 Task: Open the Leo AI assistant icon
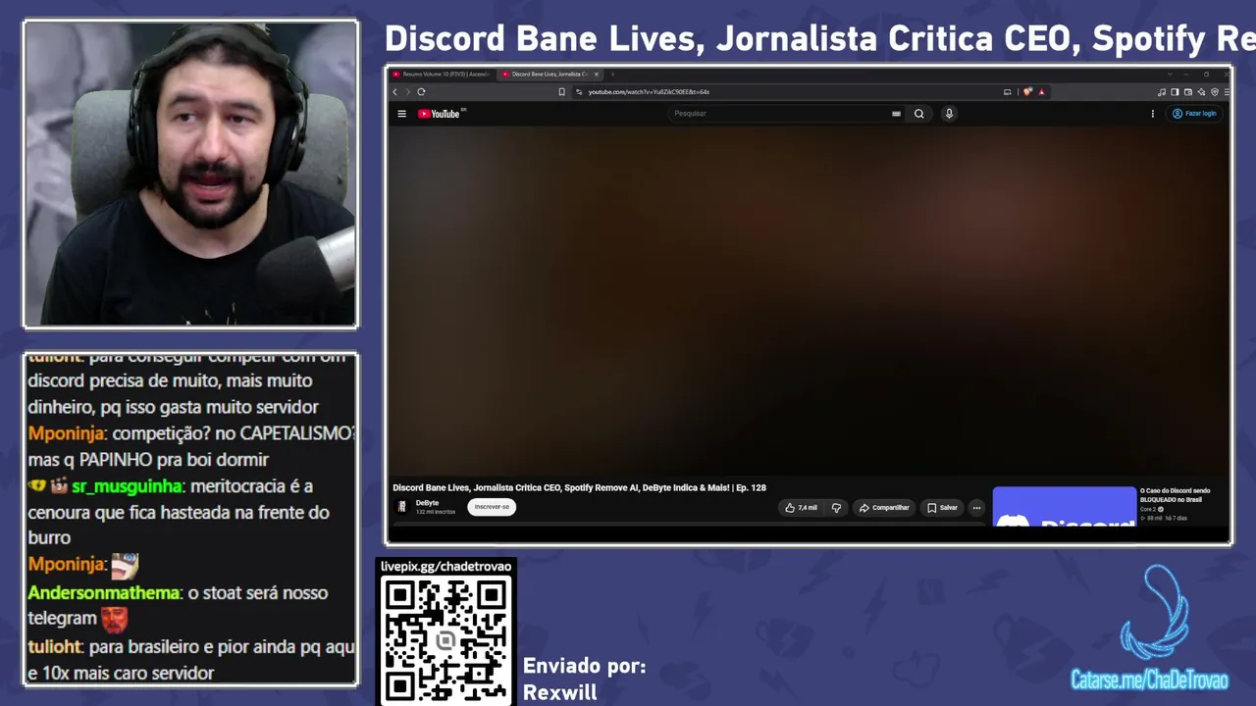1201,92
